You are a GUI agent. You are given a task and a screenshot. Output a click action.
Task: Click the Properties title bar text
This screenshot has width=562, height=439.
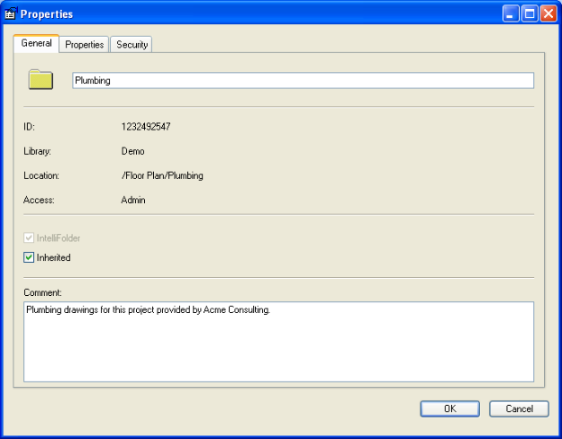pos(47,14)
